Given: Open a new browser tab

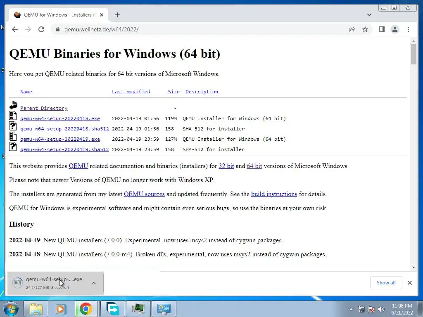Looking at the screenshot, I should pyautogui.click(x=117, y=15).
